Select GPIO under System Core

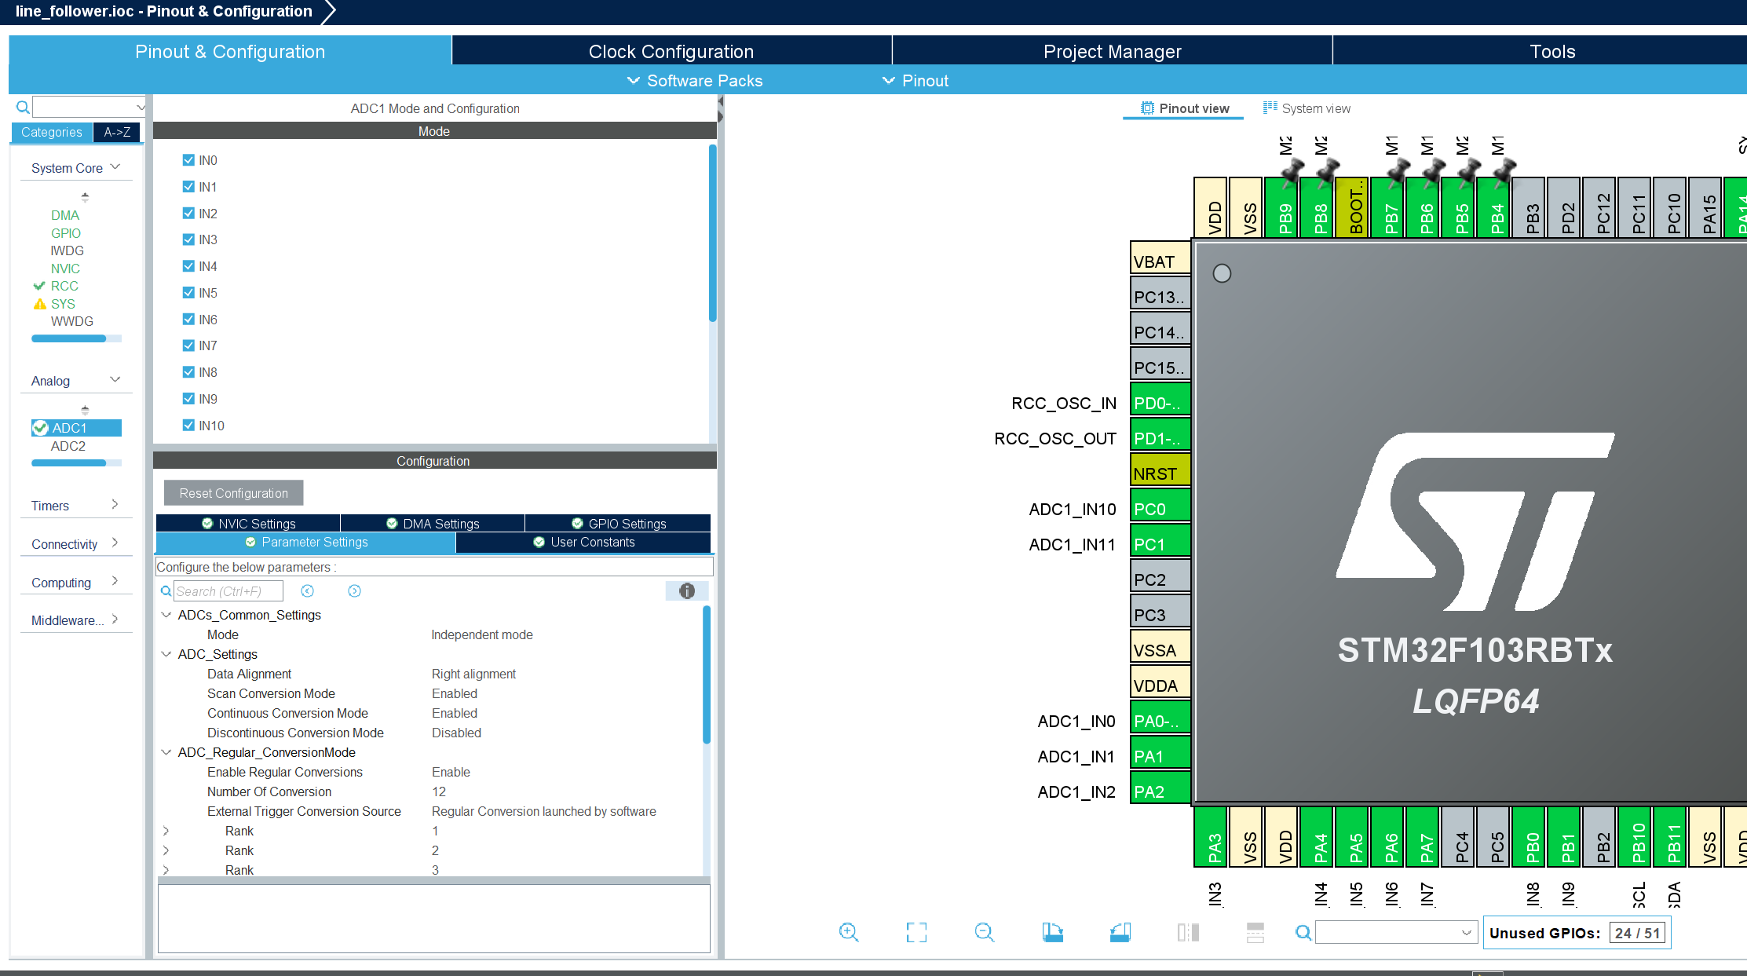(x=66, y=233)
